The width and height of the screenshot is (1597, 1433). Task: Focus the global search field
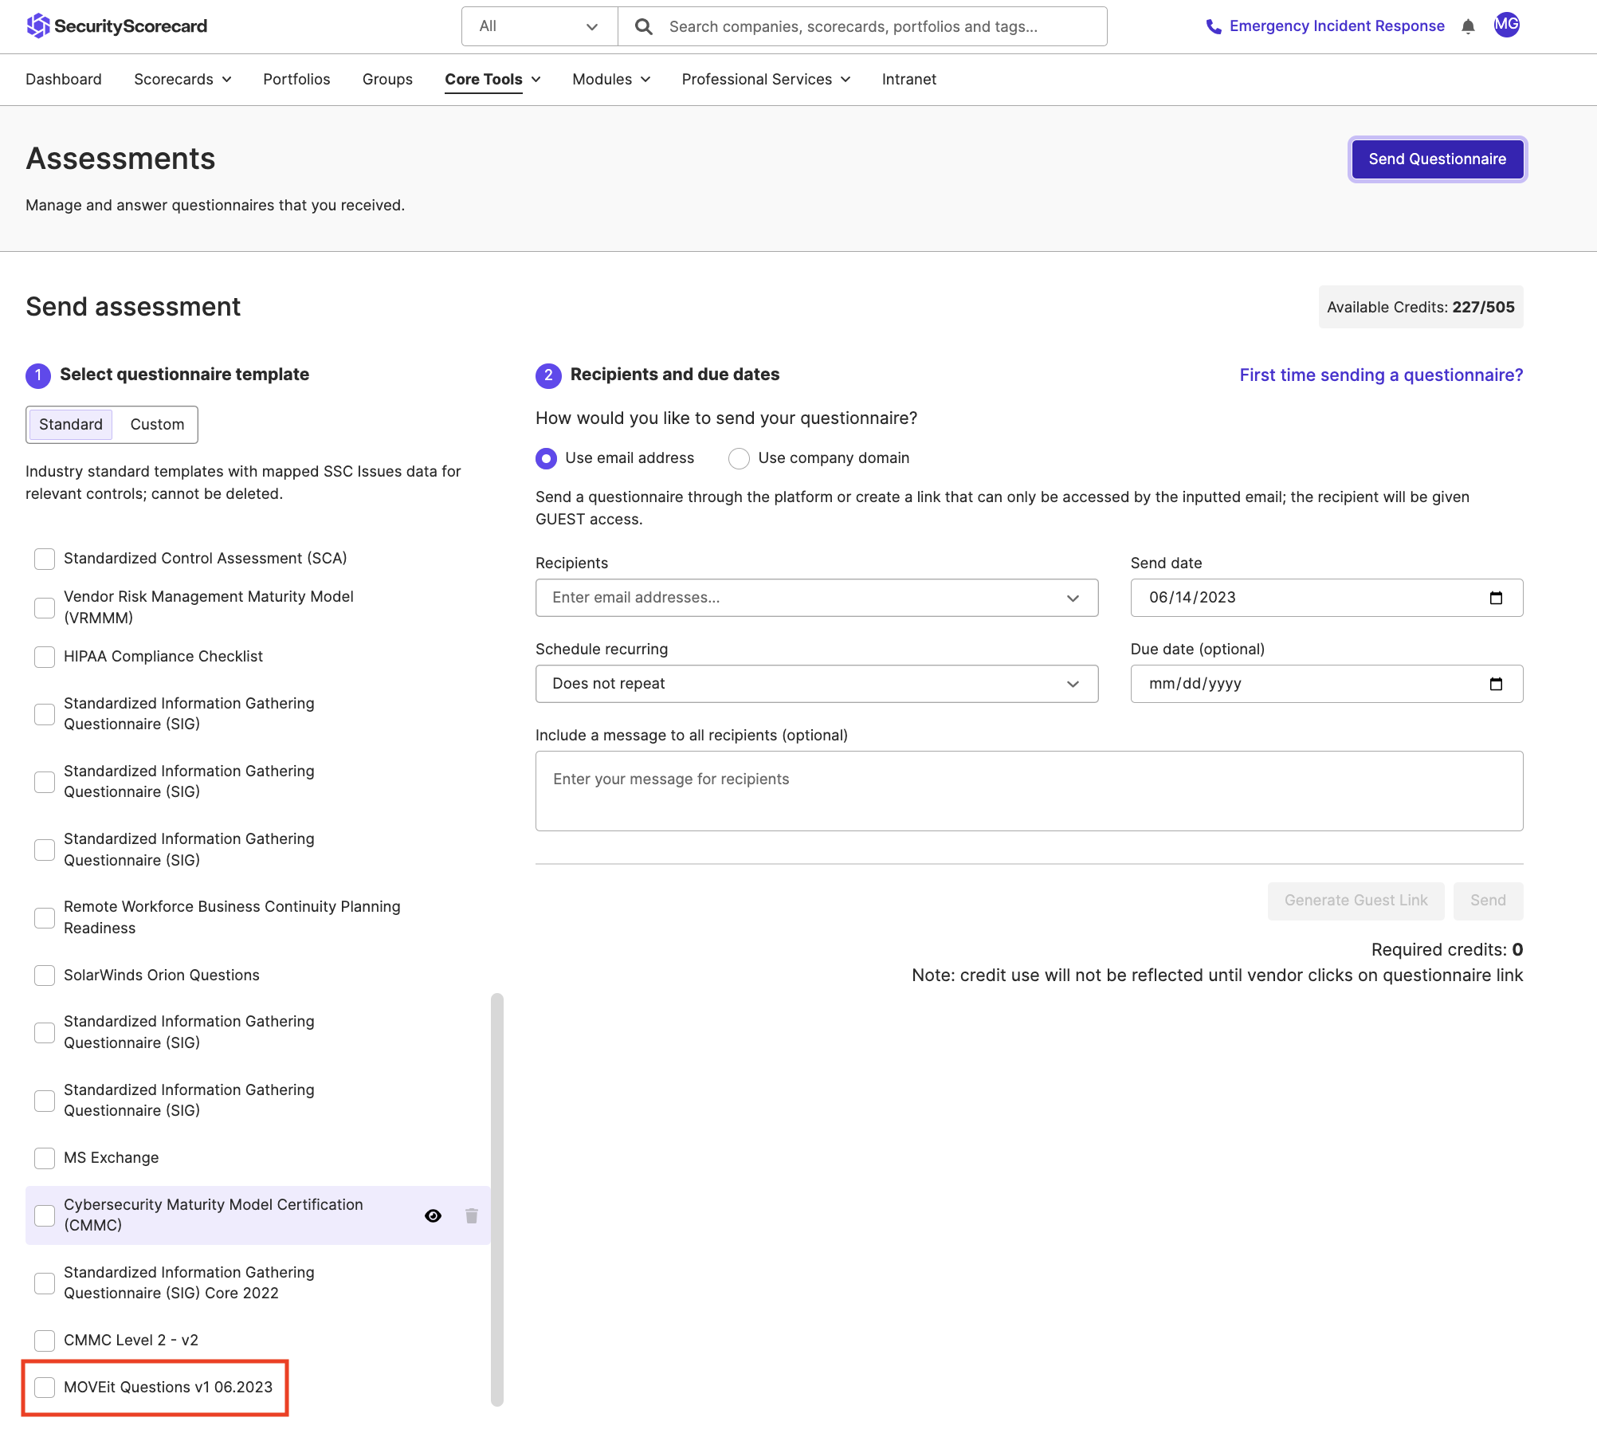(x=862, y=26)
